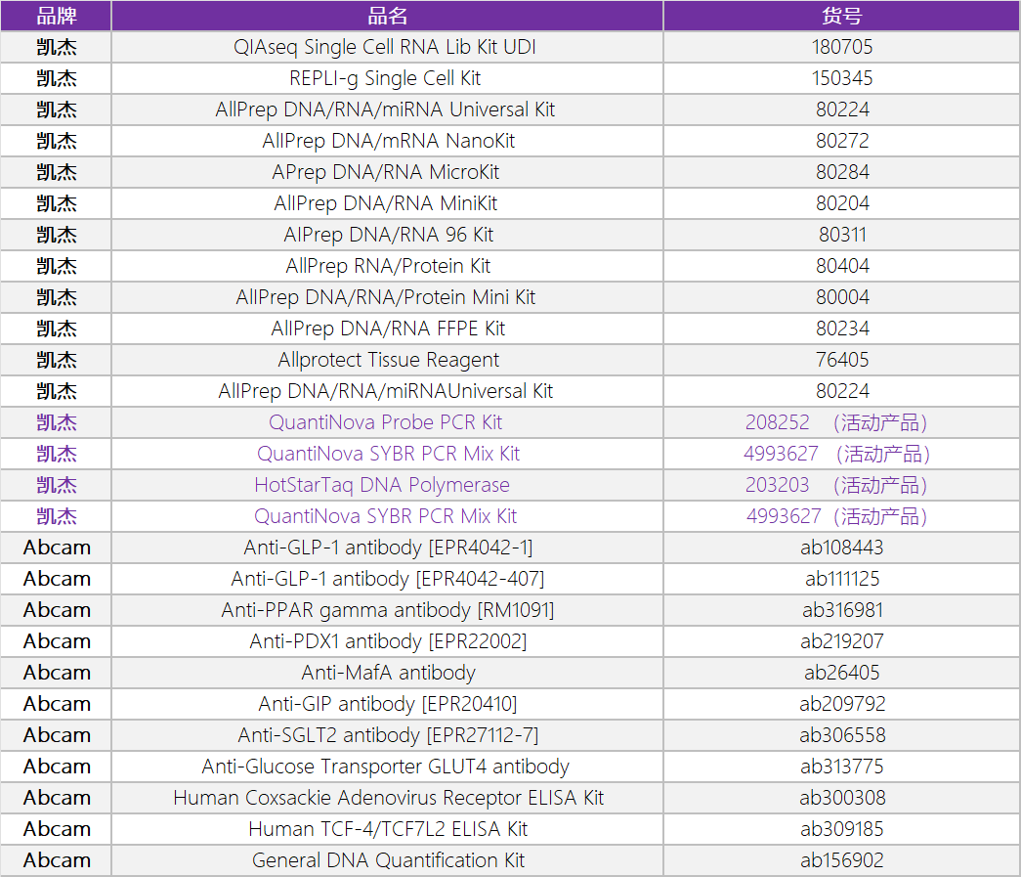The image size is (1021, 877).
Task: Select product number ab306558
Action: point(842,735)
